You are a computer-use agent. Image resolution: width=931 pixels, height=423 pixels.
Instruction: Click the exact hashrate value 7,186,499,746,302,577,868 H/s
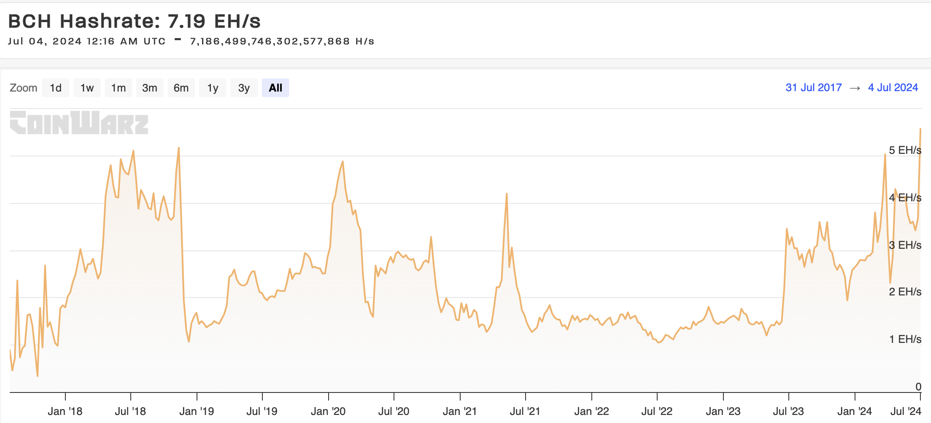(282, 41)
